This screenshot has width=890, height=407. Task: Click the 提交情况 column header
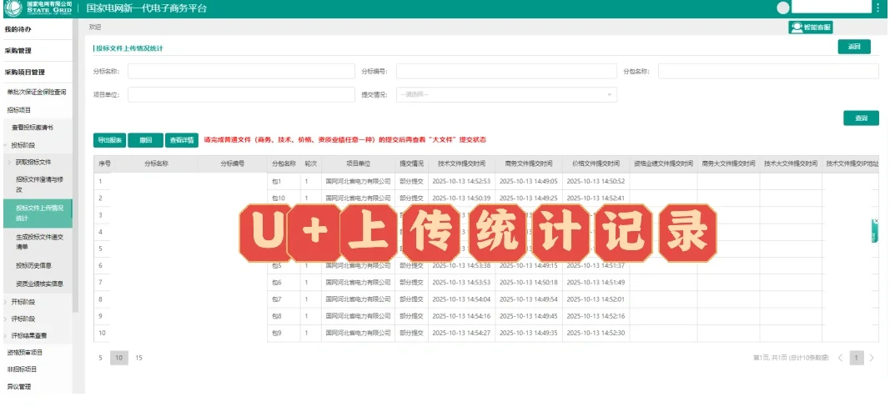411,163
